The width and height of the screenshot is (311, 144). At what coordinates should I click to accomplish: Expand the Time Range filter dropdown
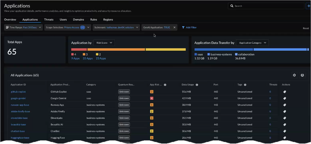click(x=40, y=28)
